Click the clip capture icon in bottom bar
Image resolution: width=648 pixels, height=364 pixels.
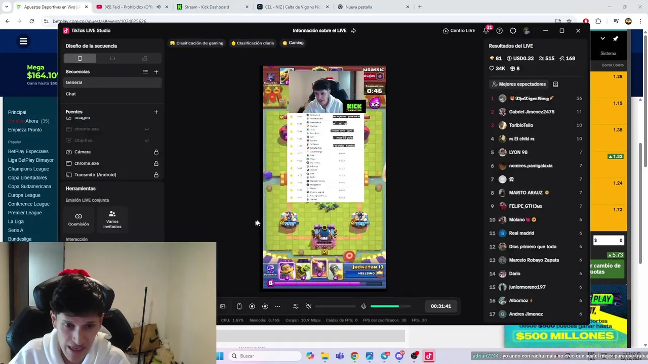pyautogui.click(x=265, y=306)
